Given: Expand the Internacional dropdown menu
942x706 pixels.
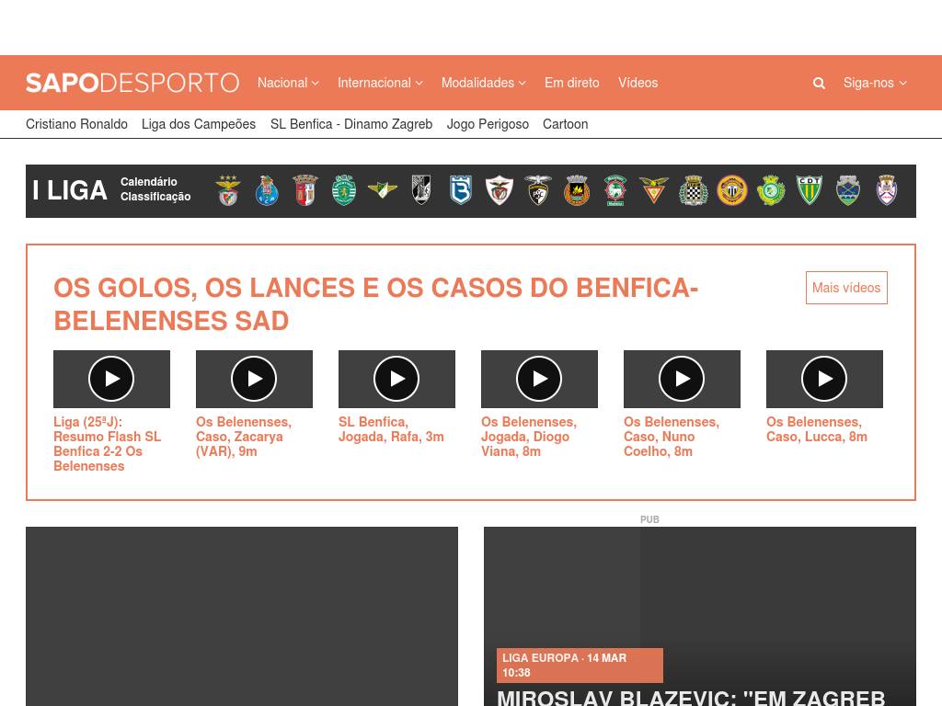Looking at the screenshot, I should (380, 83).
